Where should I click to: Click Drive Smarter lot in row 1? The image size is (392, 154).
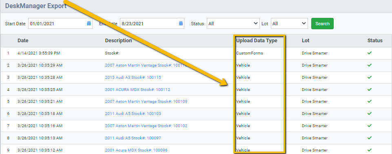(314, 53)
